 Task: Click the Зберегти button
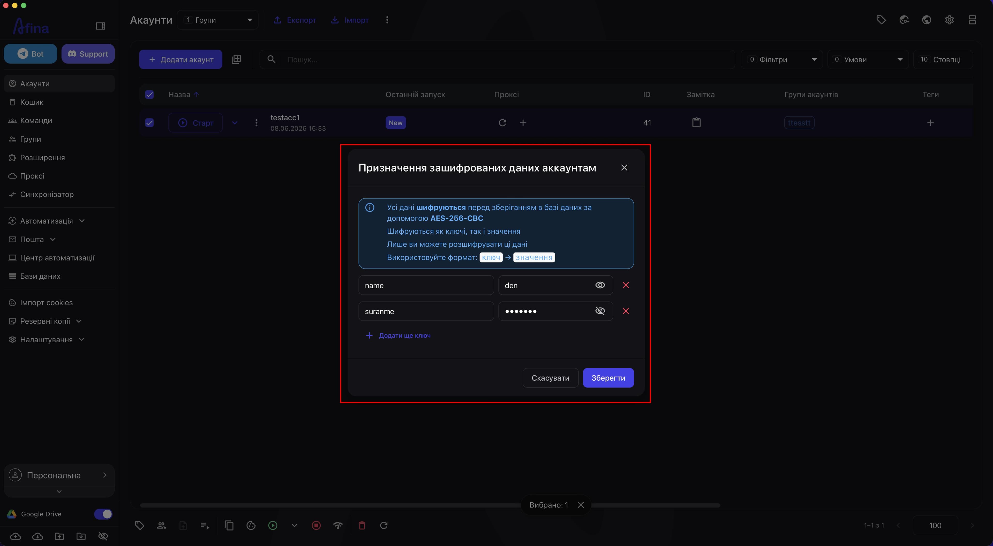[608, 378]
